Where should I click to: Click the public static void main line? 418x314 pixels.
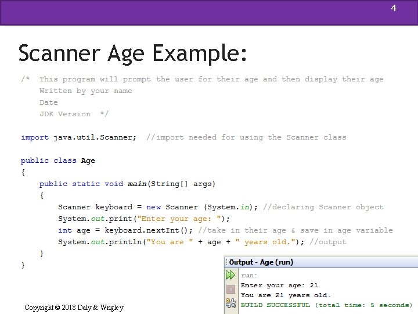pyautogui.click(x=127, y=184)
